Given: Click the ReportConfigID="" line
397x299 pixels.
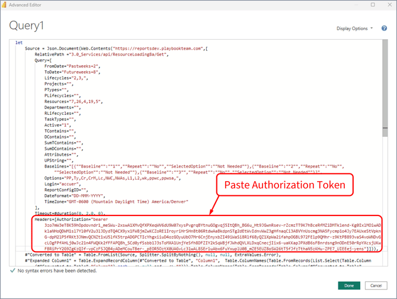Looking at the screenshot, I should tap(66, 189).
